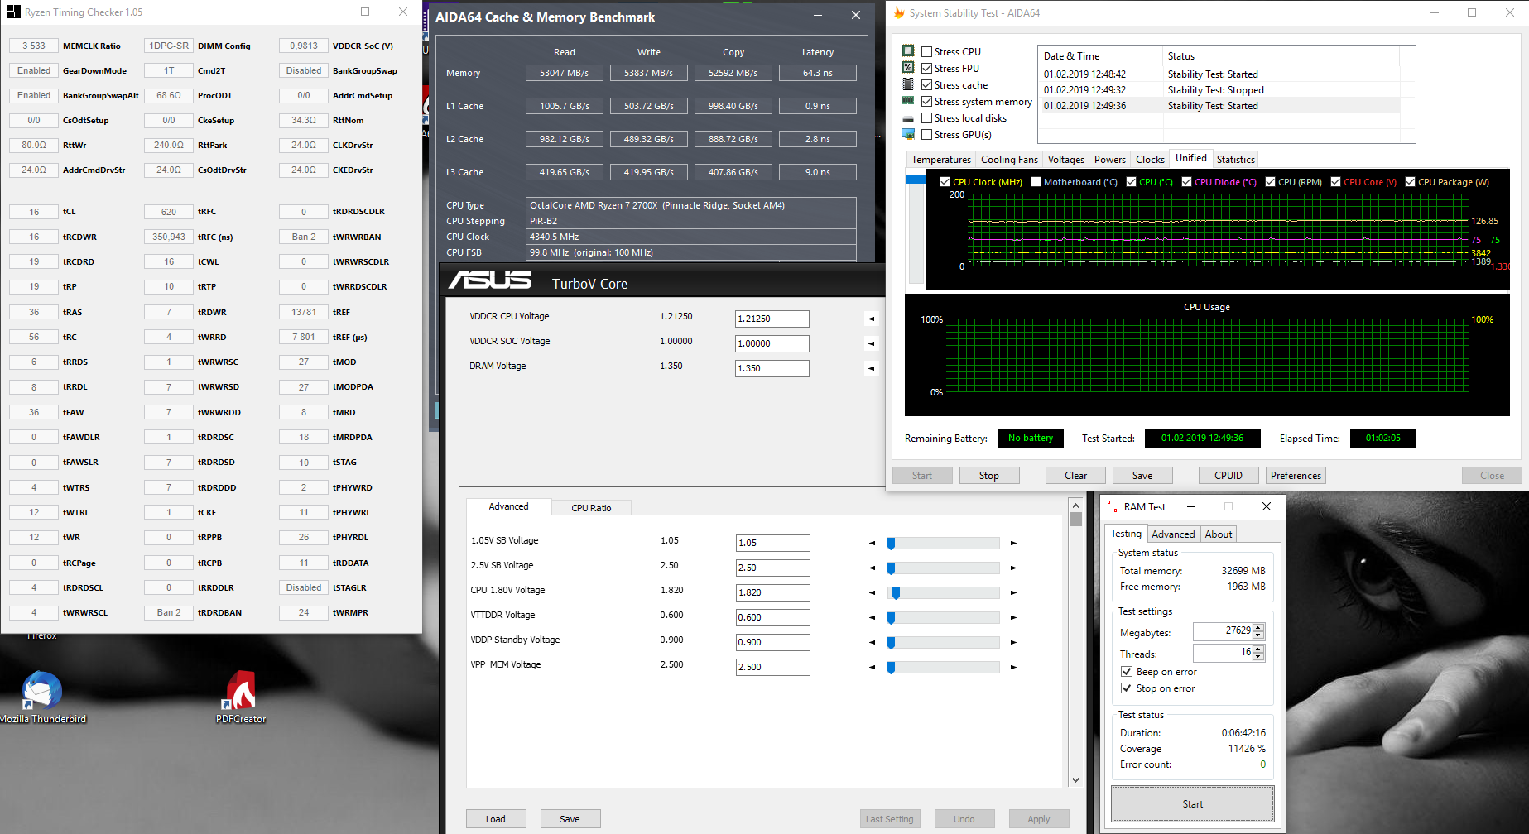Open Advanced tab in RAM Test

pyautogui.click(x=1173, y=534)
